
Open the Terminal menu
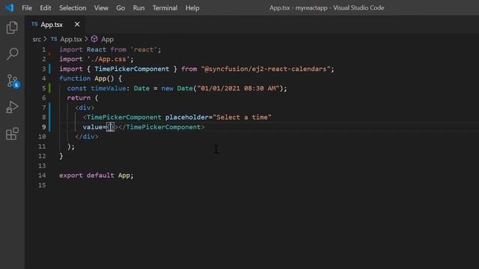pos(165,8)
